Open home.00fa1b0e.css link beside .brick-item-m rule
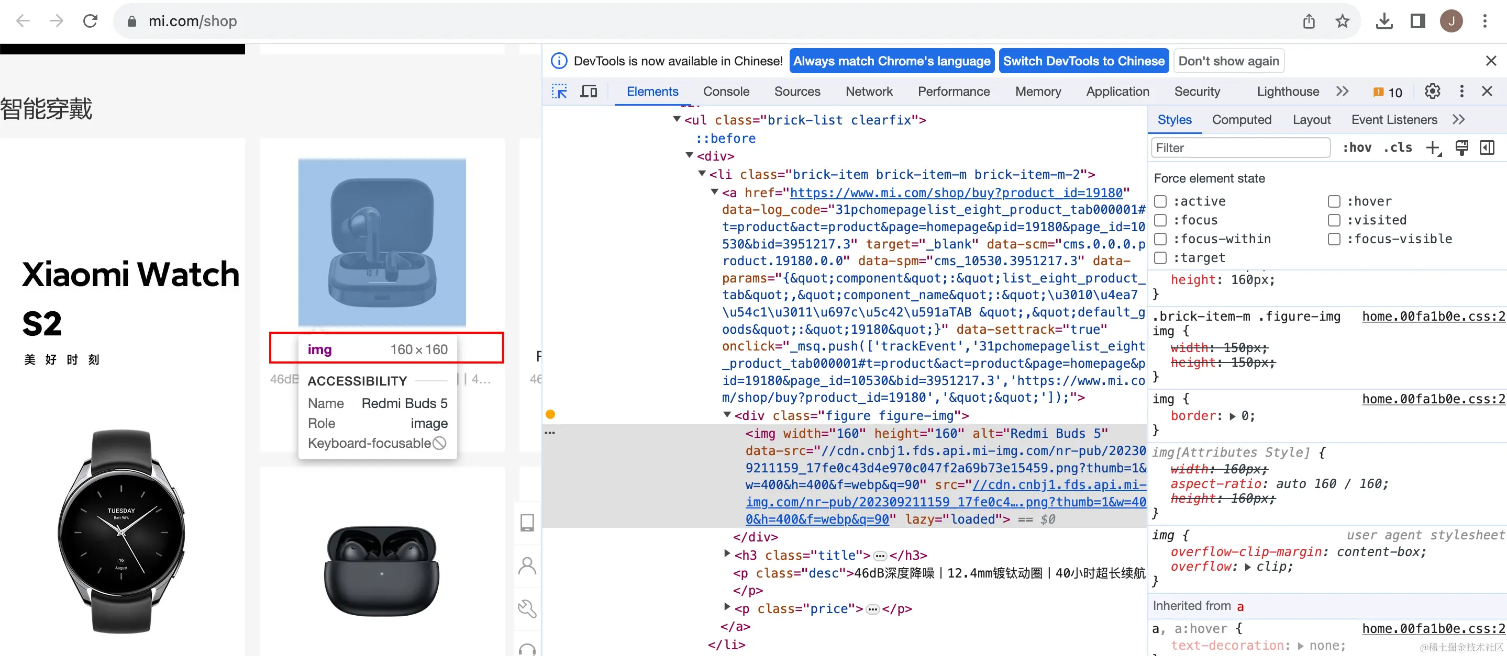The height and width of the screenshot is (656, 1507). click(x=1433, y=316)
